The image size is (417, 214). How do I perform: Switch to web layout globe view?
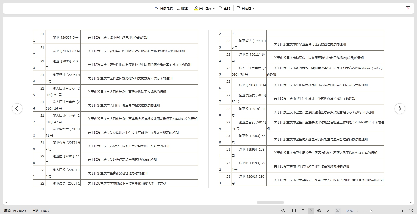(x=319, y=211)
